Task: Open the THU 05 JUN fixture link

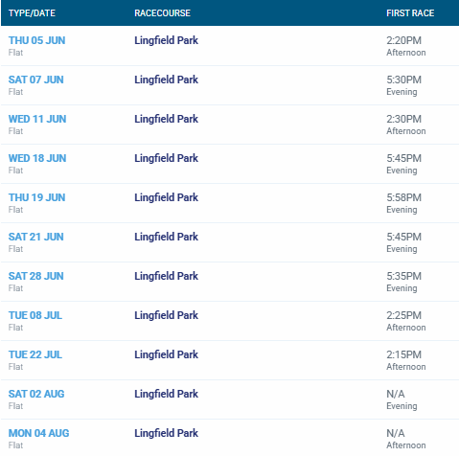Action: [36, 40]
